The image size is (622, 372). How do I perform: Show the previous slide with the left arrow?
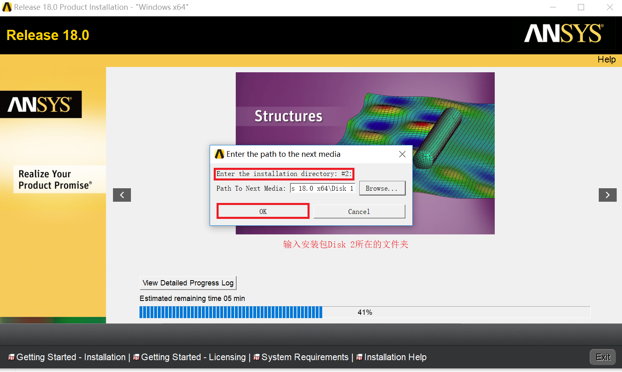[122, 195]
